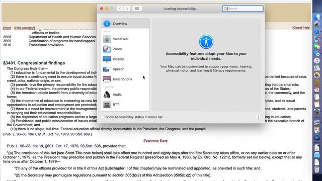The width and height of the screenshot is (322, 181).
Task: Go back in System Preferences
Action: tap(120, 9)
